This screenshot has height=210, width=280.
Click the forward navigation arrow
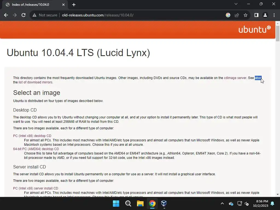tap(15, 15)
